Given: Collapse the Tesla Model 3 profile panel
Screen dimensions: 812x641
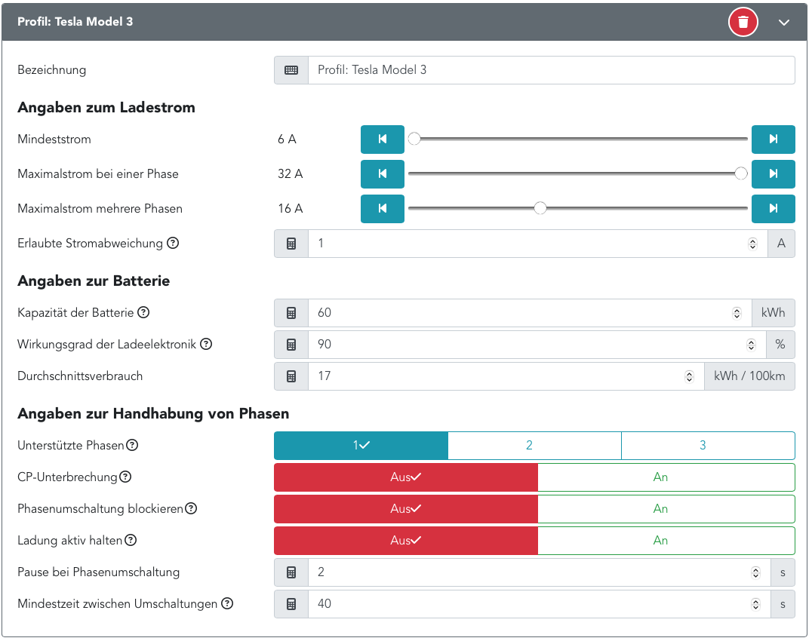Looking at the screenshot, I should click(x=784, y=22).
